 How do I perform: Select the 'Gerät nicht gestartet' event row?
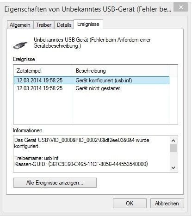coord(92,88)
